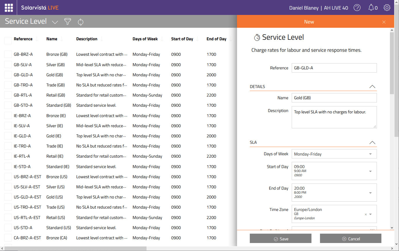Click the filter funnel icon

click(68, 22)
